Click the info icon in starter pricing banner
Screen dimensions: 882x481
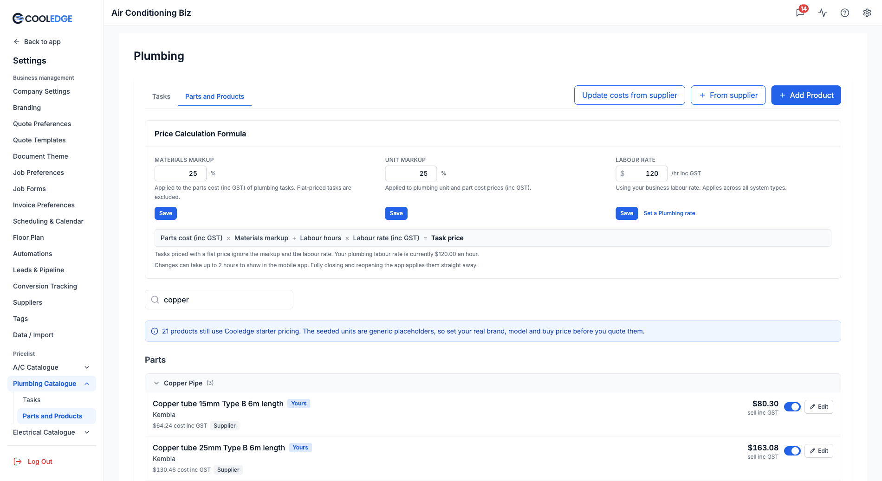click(x=155, y=331)
